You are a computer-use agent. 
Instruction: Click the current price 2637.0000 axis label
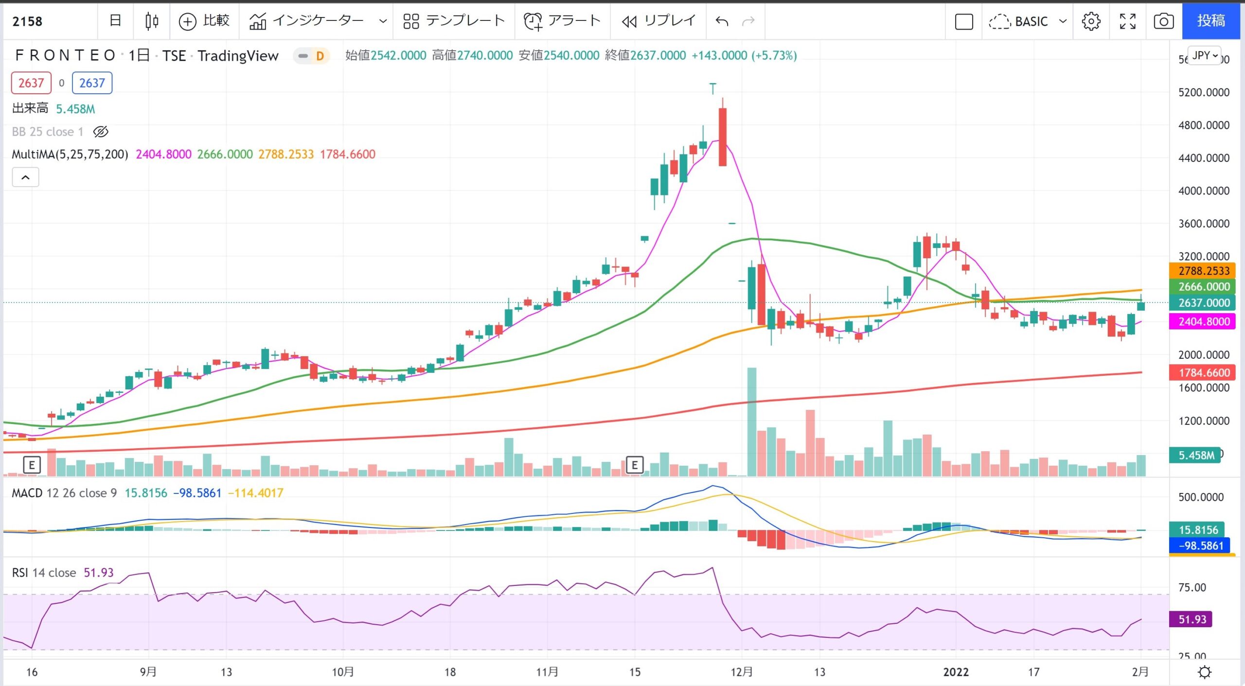pos(1203,303)
